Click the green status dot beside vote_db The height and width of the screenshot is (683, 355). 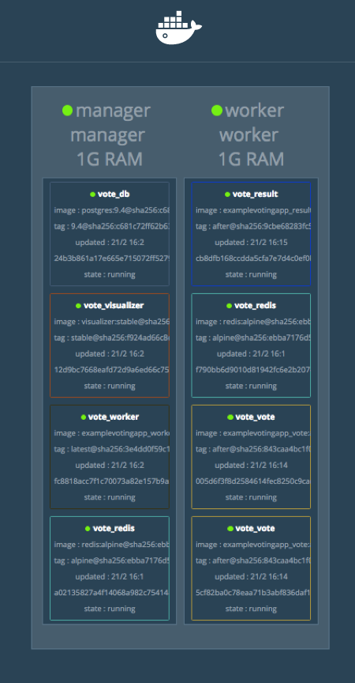tap(92, 194)
